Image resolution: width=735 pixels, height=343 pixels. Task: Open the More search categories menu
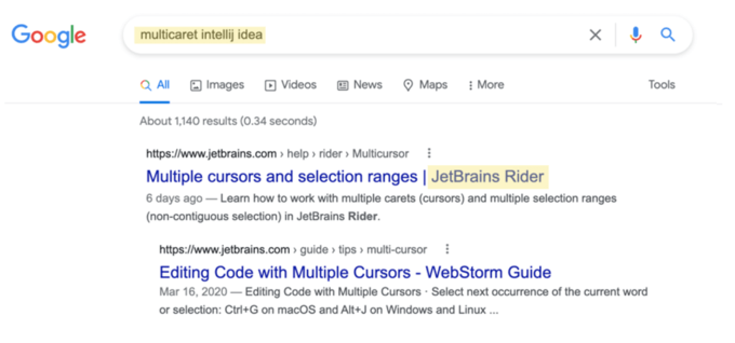486,85
